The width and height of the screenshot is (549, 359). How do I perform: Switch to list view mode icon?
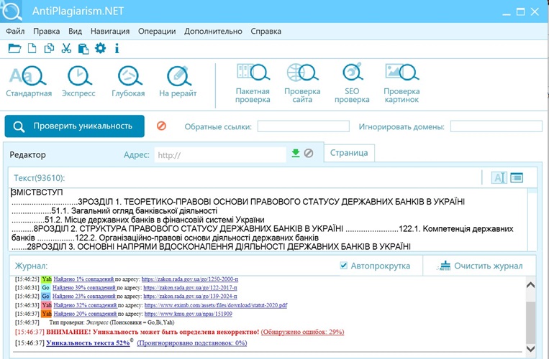tap(517, 178)
